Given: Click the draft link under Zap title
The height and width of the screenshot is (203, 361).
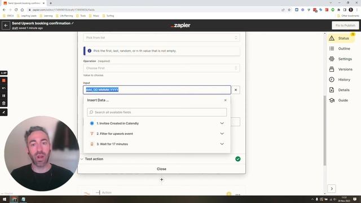Looking at the screenshot, I should pyautogui.click(x=15, y=28).
